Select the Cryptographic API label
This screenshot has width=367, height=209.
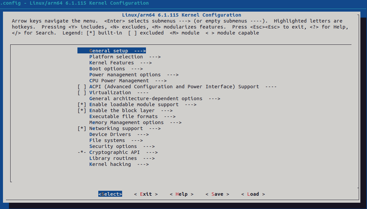pos(115,153)
